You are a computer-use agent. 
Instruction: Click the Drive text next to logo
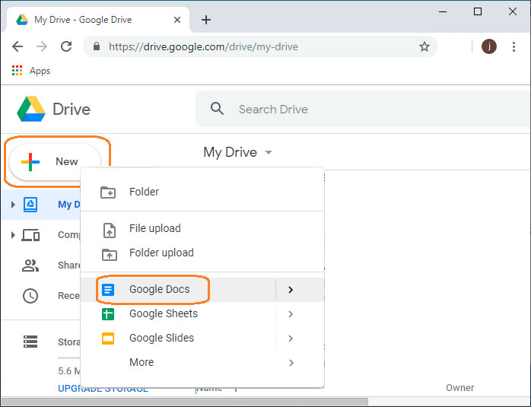72,110
